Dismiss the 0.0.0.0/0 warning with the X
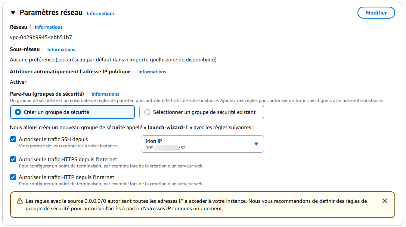 (x=384, y=201)
